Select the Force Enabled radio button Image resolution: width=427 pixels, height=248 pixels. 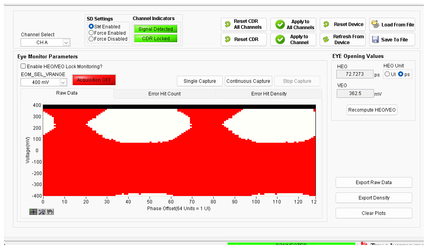coord(91,33)
